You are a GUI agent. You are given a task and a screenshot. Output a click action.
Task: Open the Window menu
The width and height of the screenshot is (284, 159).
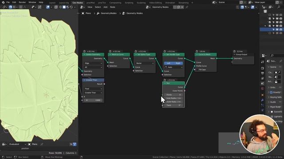click(32, 2)
